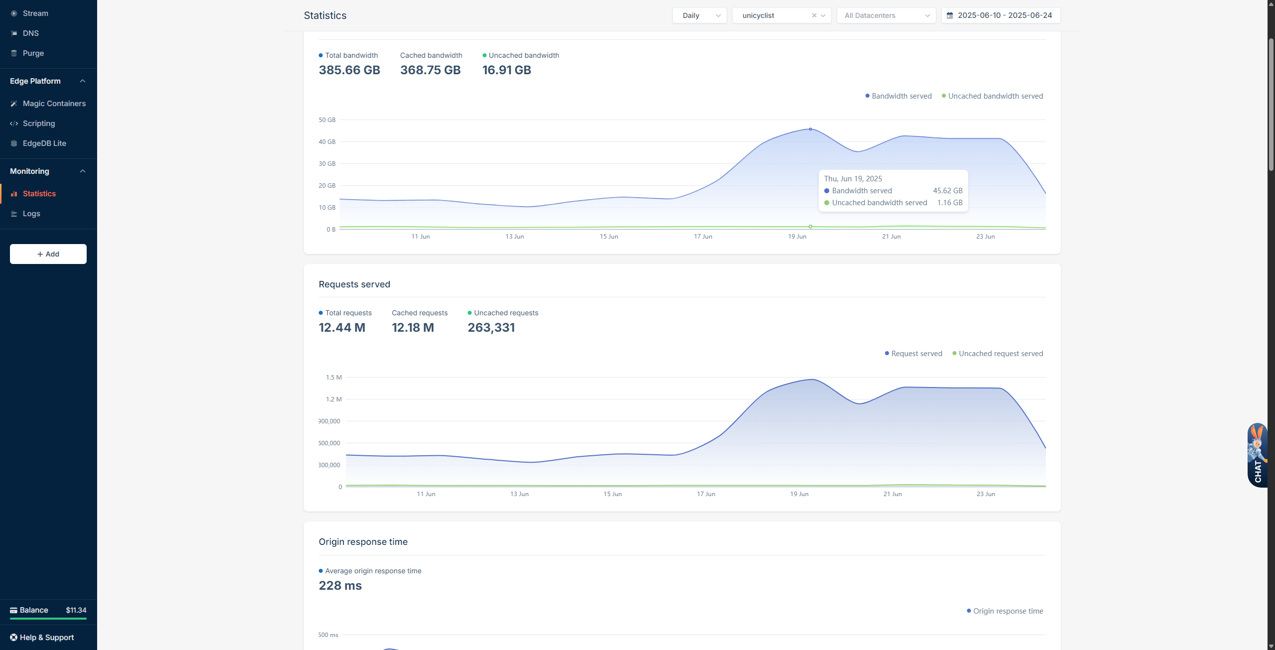The height and width of the screenshot is (650, 1275).
Task: Click the DNS sidebar icon
Action: pyautogui.click(x=14, y=33)
